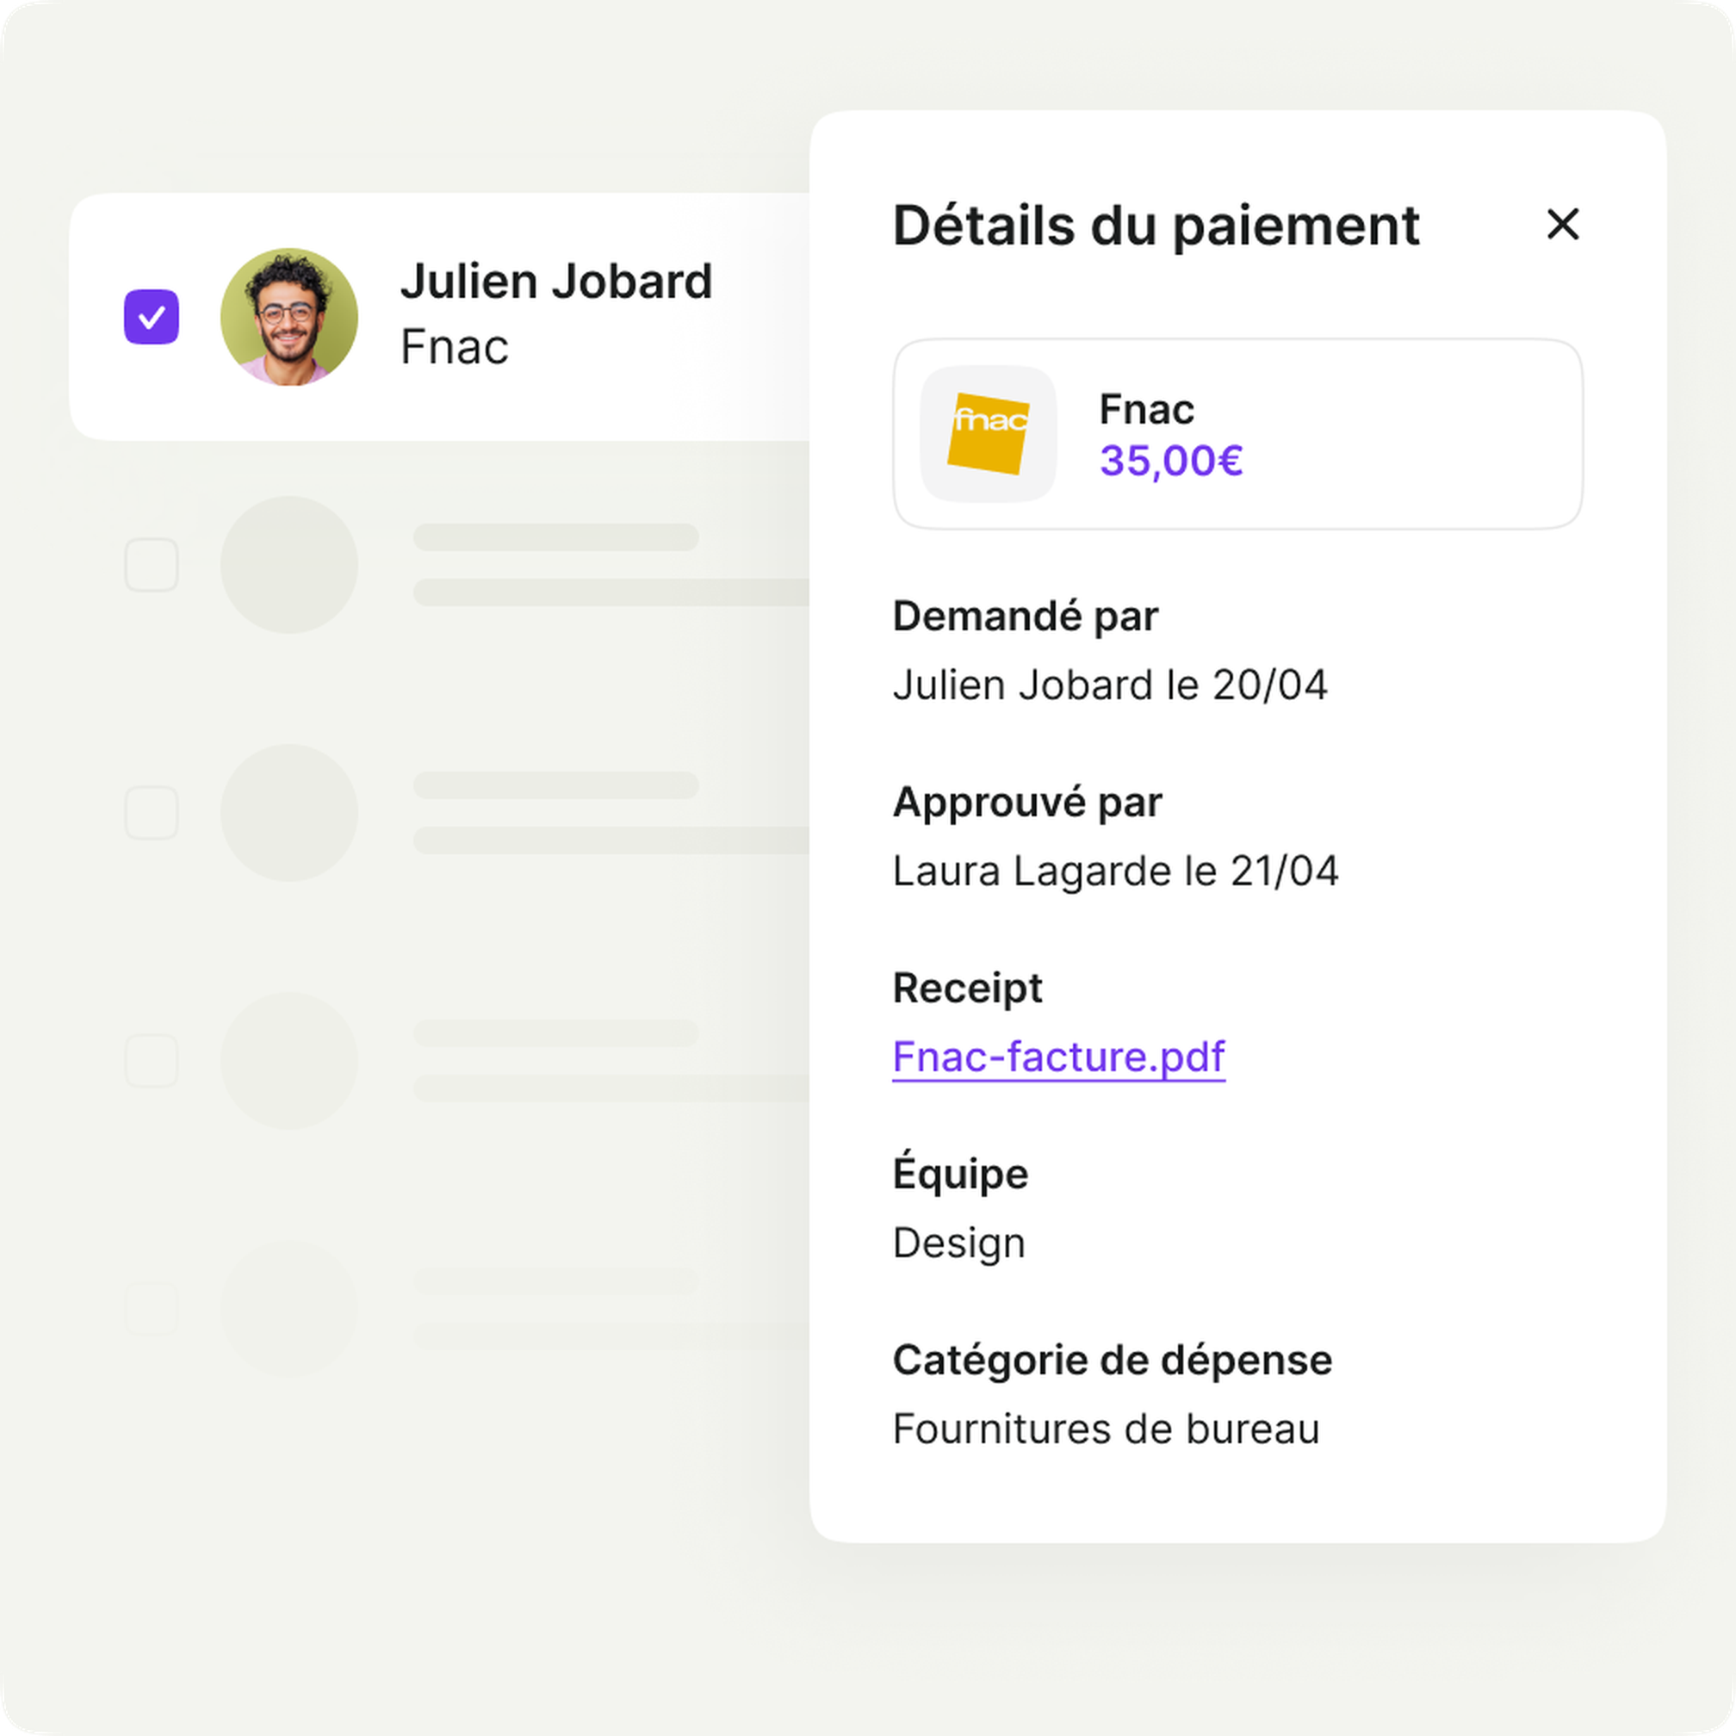Click the Design team value

(958, 1243)
